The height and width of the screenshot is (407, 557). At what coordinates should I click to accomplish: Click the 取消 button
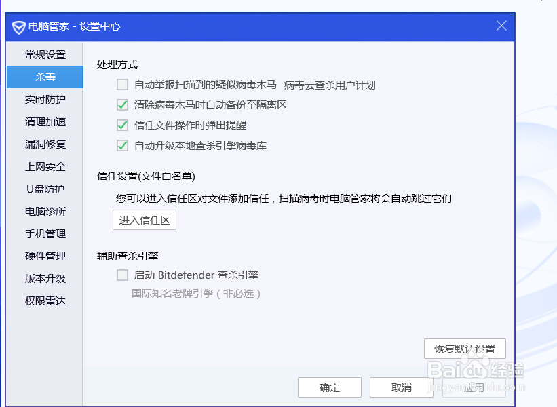point(402,387)
